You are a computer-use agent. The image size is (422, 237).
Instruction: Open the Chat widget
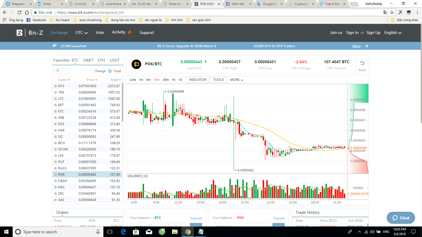click(x=401, y=218)
